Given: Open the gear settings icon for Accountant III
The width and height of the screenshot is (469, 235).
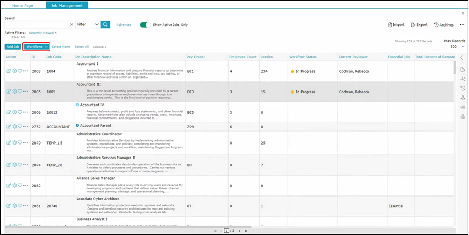Looking at the screenshot, I should pyautogui.click(x=14, y=92).
